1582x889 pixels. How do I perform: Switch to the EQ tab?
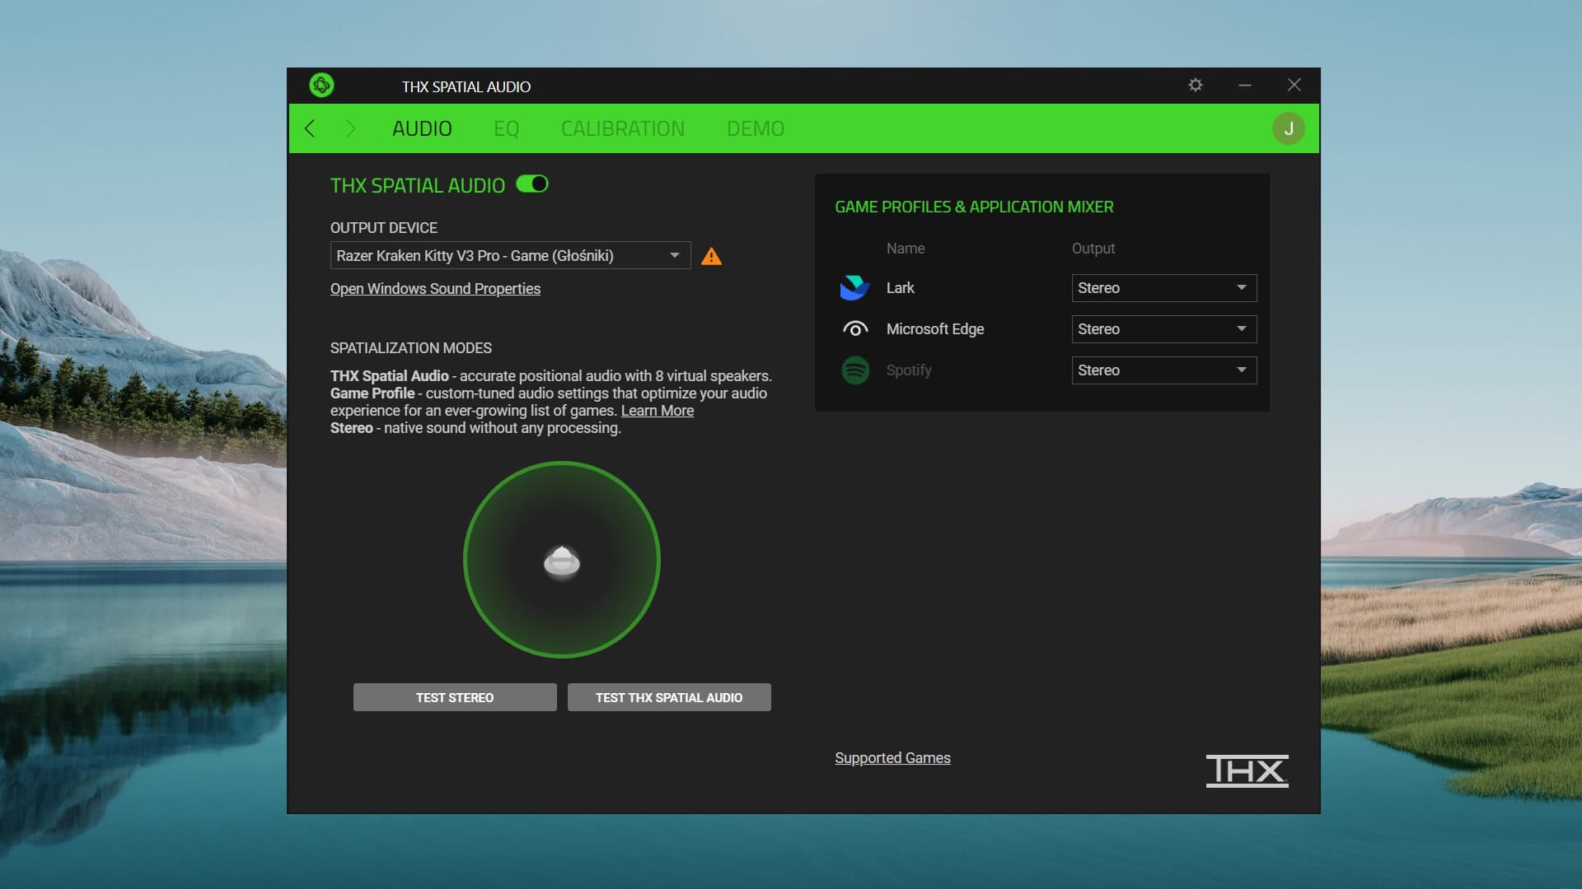(x=506, y=128)
